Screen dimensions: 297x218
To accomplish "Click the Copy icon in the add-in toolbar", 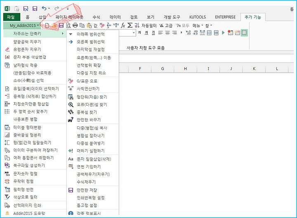I will coord(82,25).
